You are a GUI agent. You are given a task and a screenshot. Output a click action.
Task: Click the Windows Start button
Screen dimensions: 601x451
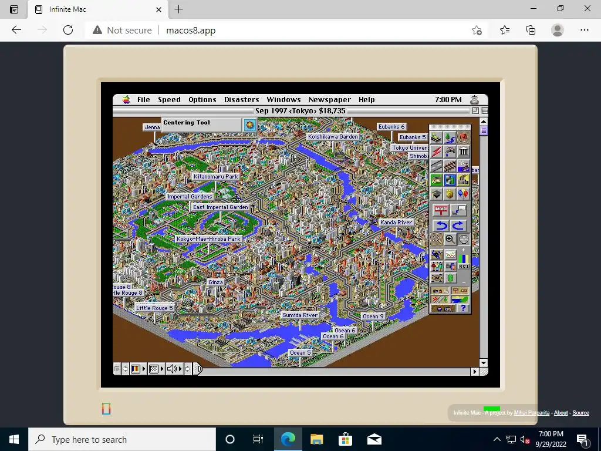point(14,439)
